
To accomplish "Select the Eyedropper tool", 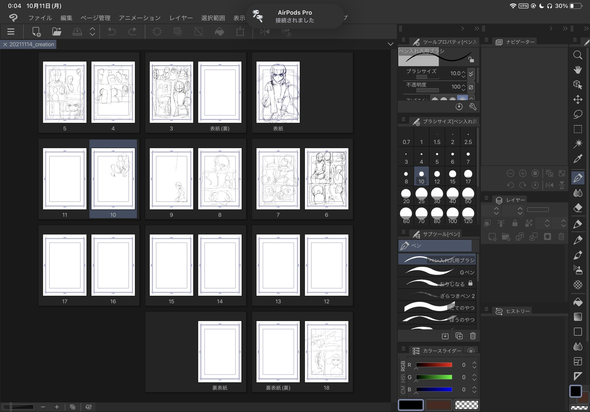I will coord(578,159).
